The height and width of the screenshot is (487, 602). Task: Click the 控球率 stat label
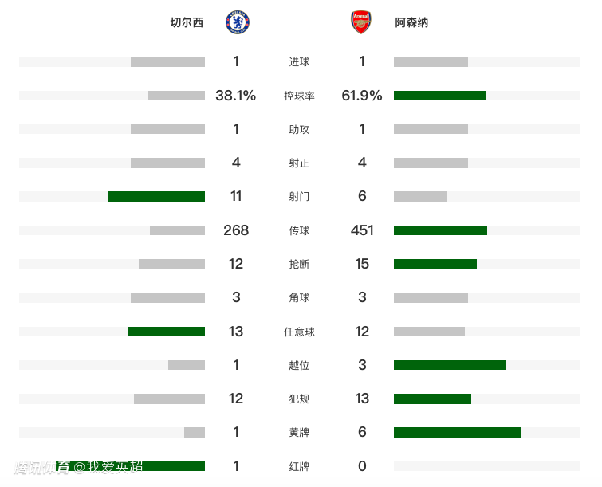click(299, 96)
